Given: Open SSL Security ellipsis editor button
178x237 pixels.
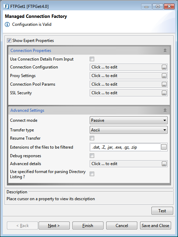Looking at the screenshot, I should coord(164,93).
